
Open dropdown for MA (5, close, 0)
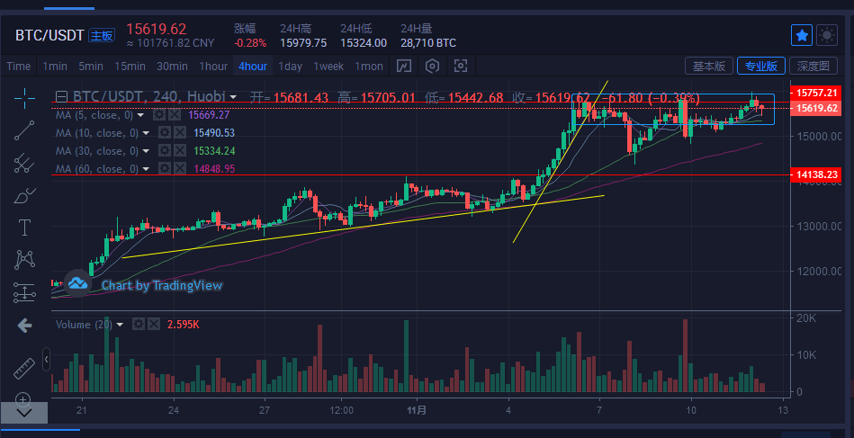pos(144,115)
